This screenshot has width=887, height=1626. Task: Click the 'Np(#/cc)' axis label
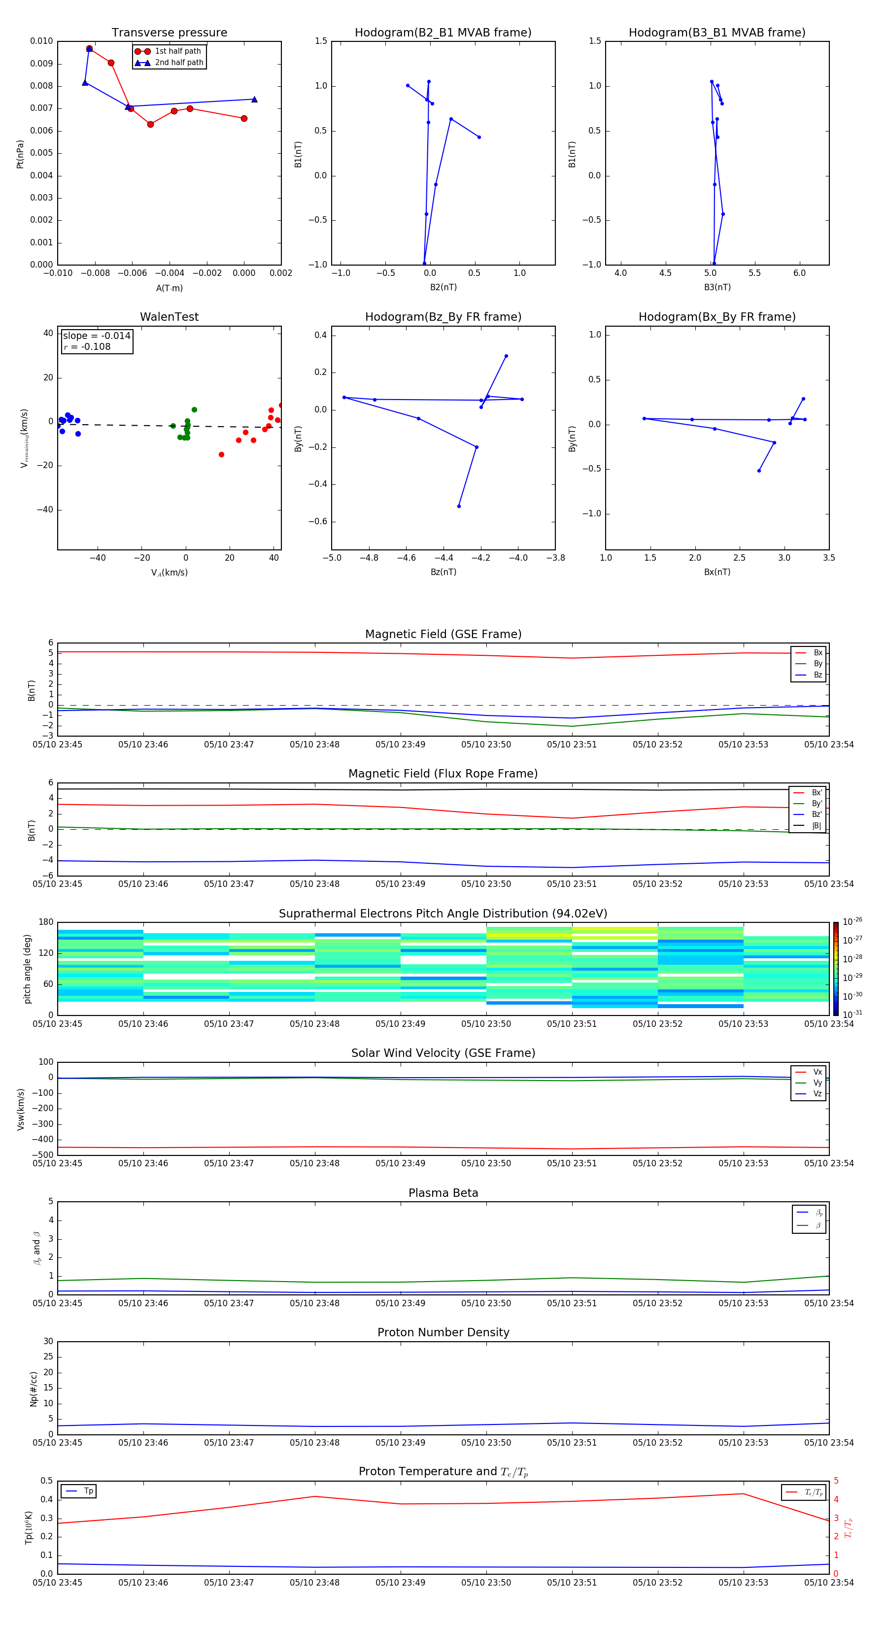tap(34, 1389)
